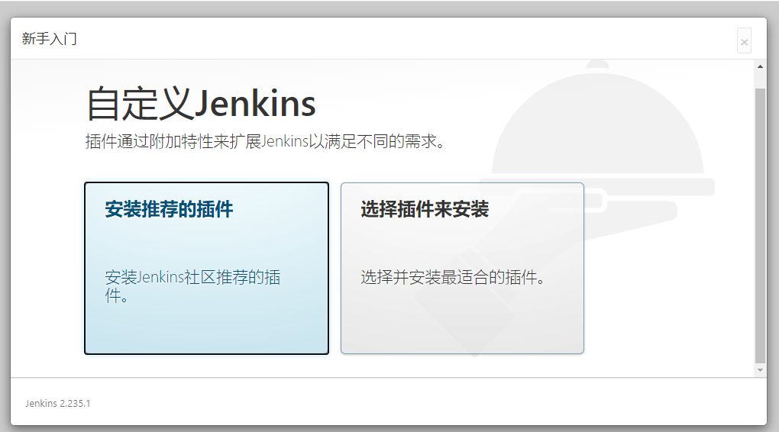Click the 新手入门 dialog title

[49, 39]
